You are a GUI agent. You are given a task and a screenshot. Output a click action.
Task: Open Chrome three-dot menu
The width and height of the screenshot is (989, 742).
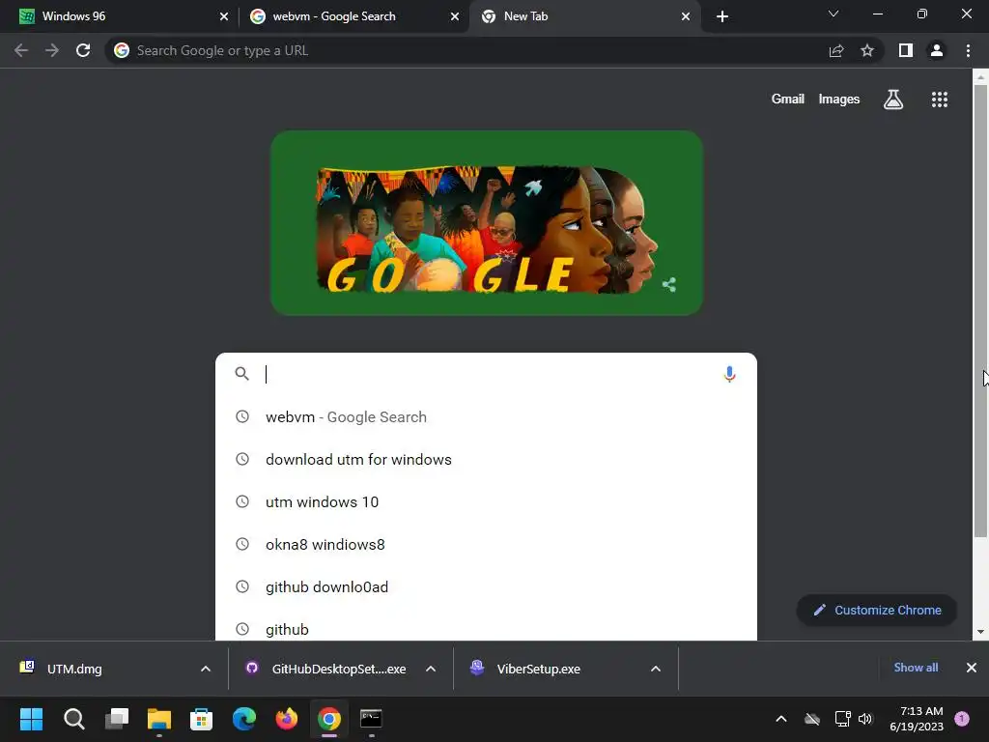pos(968,50)
